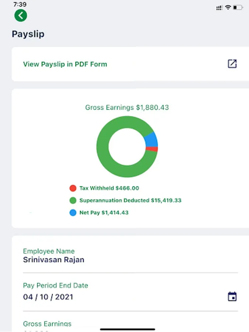
Task: Open the PDF external link icon
Action: tap(232, 63)
